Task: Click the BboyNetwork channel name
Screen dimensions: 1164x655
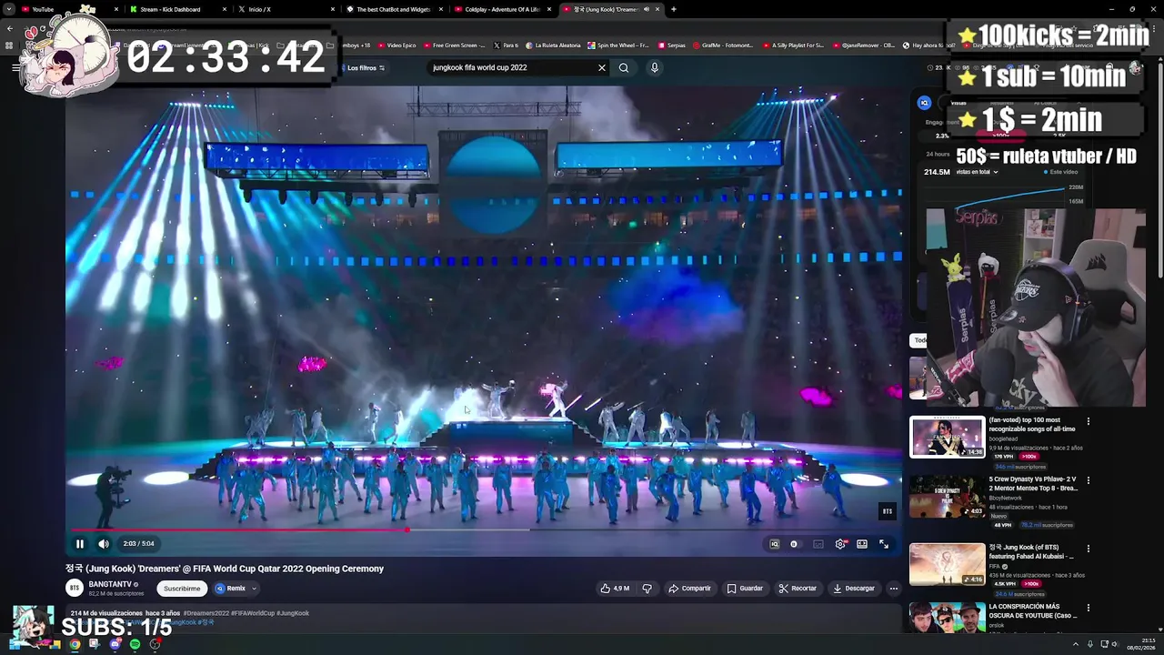Action: [x=1006, y=498]
